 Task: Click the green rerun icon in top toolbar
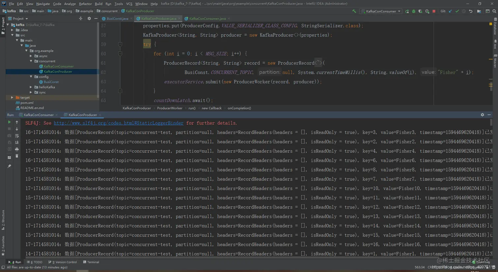(407, 11)
